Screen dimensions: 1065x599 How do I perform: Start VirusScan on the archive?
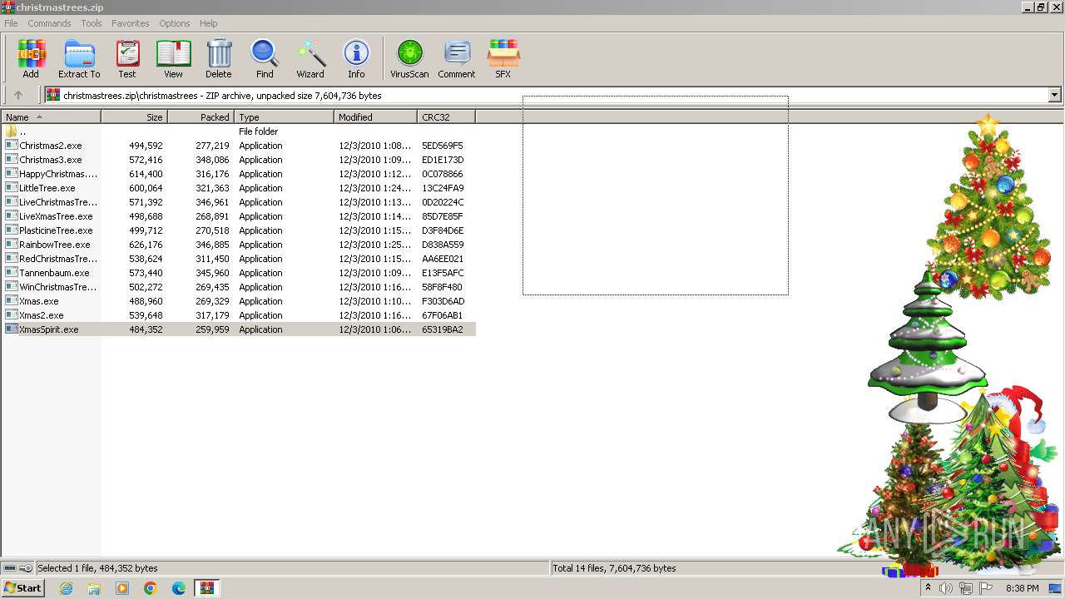point(409,58)
